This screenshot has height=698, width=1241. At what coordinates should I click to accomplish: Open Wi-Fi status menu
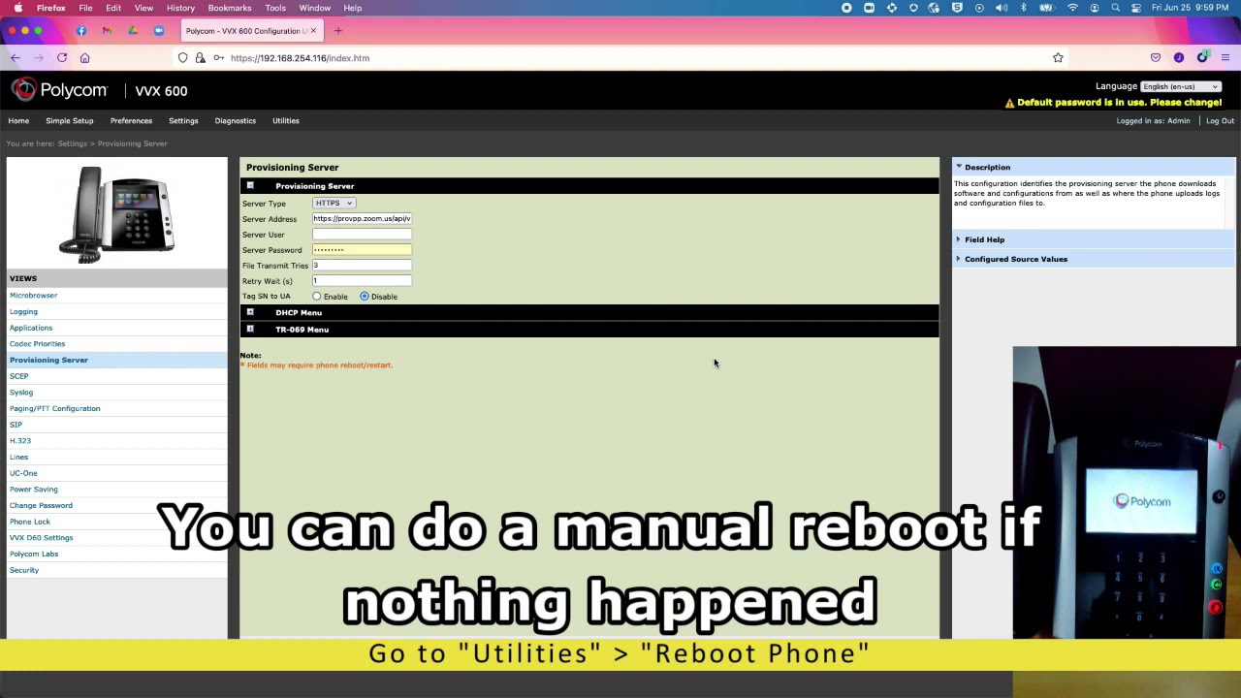point(1072,8)
